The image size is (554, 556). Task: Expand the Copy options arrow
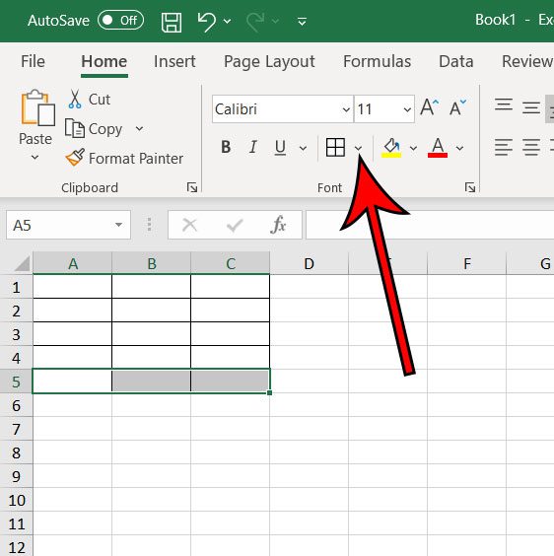pyautogui.click(x=139, y=128)
